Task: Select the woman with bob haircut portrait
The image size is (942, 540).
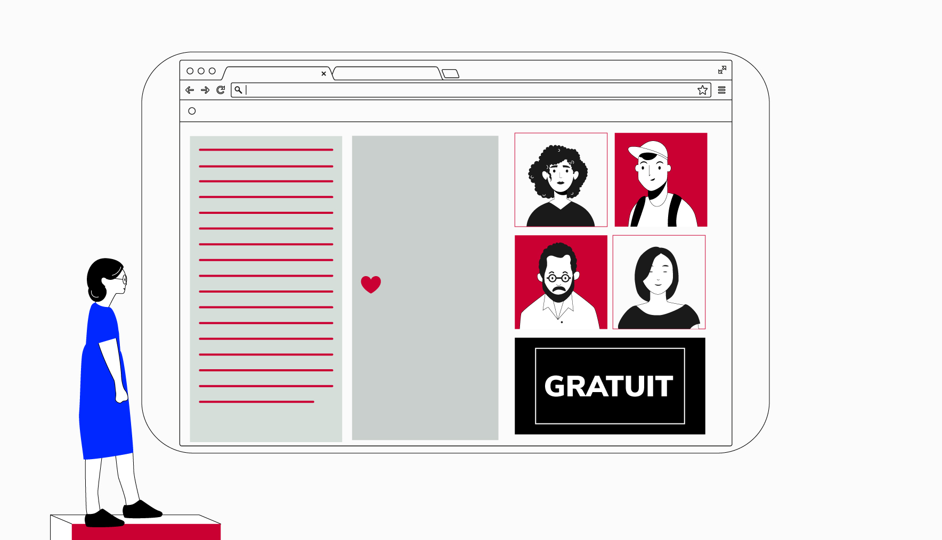Action: pos(659,282)
